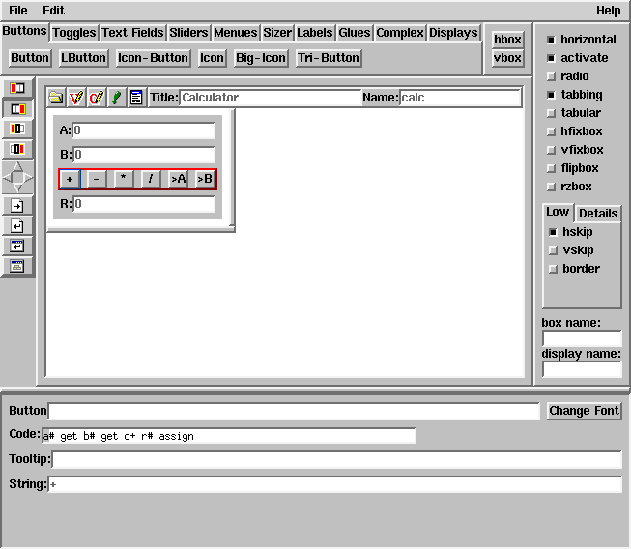This screenshot has height=549, width=631.
Task: Select the Tri-Button widget button
Action: pos(329,58)
